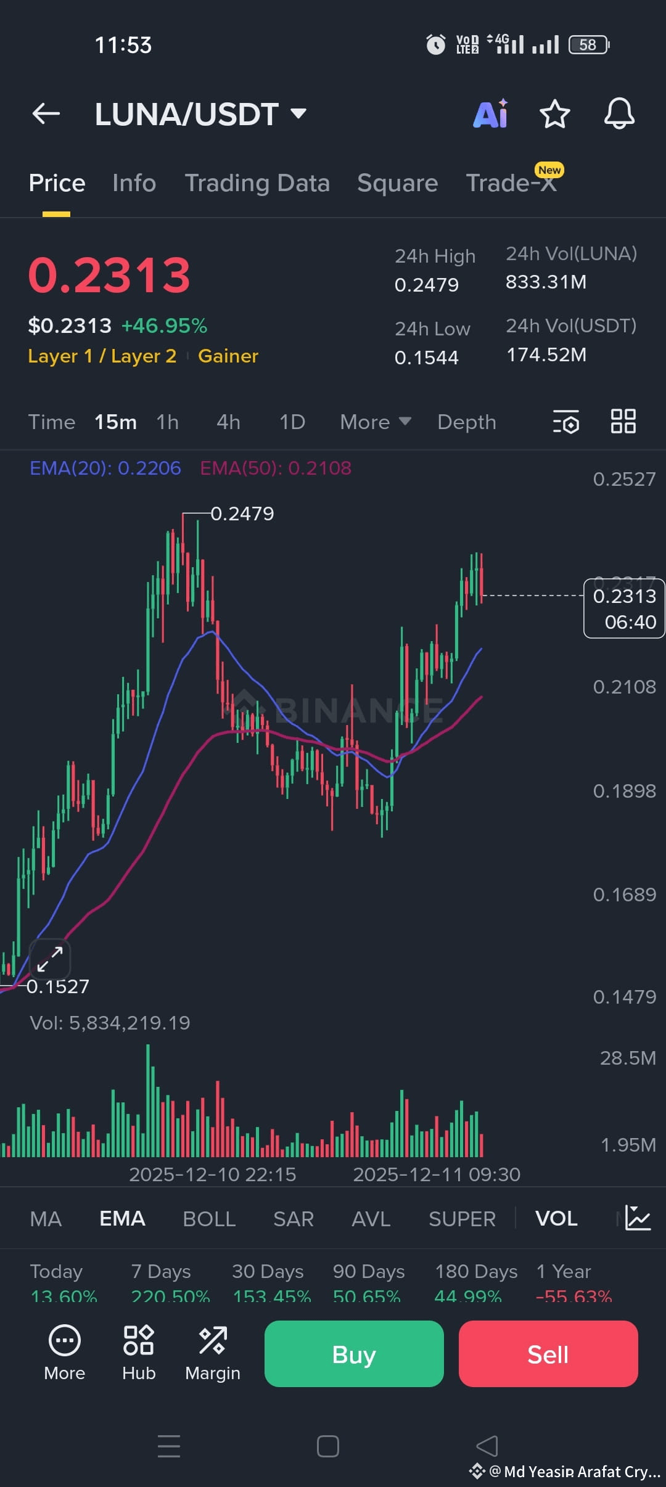666x1487 pixels.
Task: Expand the More timeframes dropdown
Action: pos(376,422)
